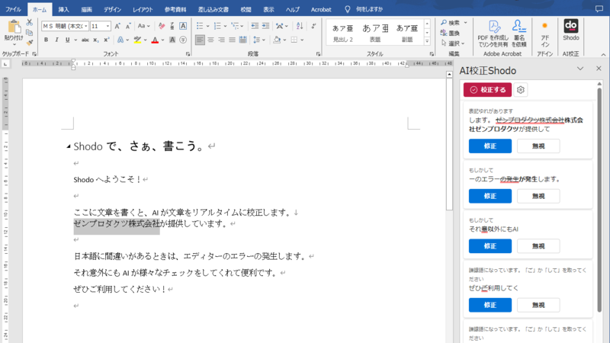Screen dimensions: 610x343
Task: Close the AI校正Shodo task pane
Action: pos(599,69)
